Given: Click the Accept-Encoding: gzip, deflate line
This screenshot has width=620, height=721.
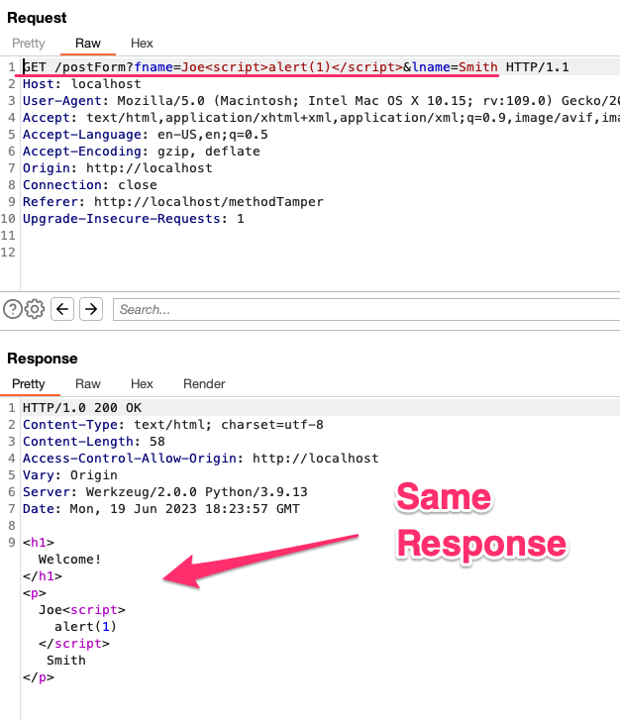Looking at the screenshot, I should [142, 152].
